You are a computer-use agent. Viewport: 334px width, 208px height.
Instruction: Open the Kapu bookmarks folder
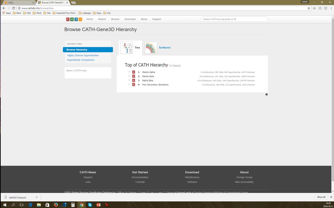tap(97, 13)
